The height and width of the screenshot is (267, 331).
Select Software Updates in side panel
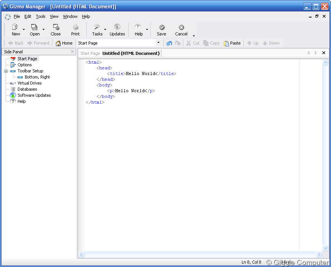34,95
